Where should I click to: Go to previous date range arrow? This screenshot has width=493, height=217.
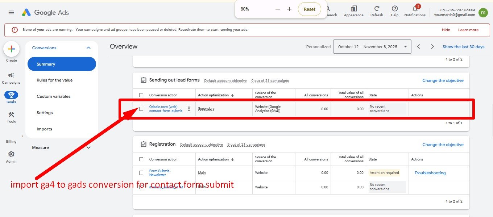point(419,47)
